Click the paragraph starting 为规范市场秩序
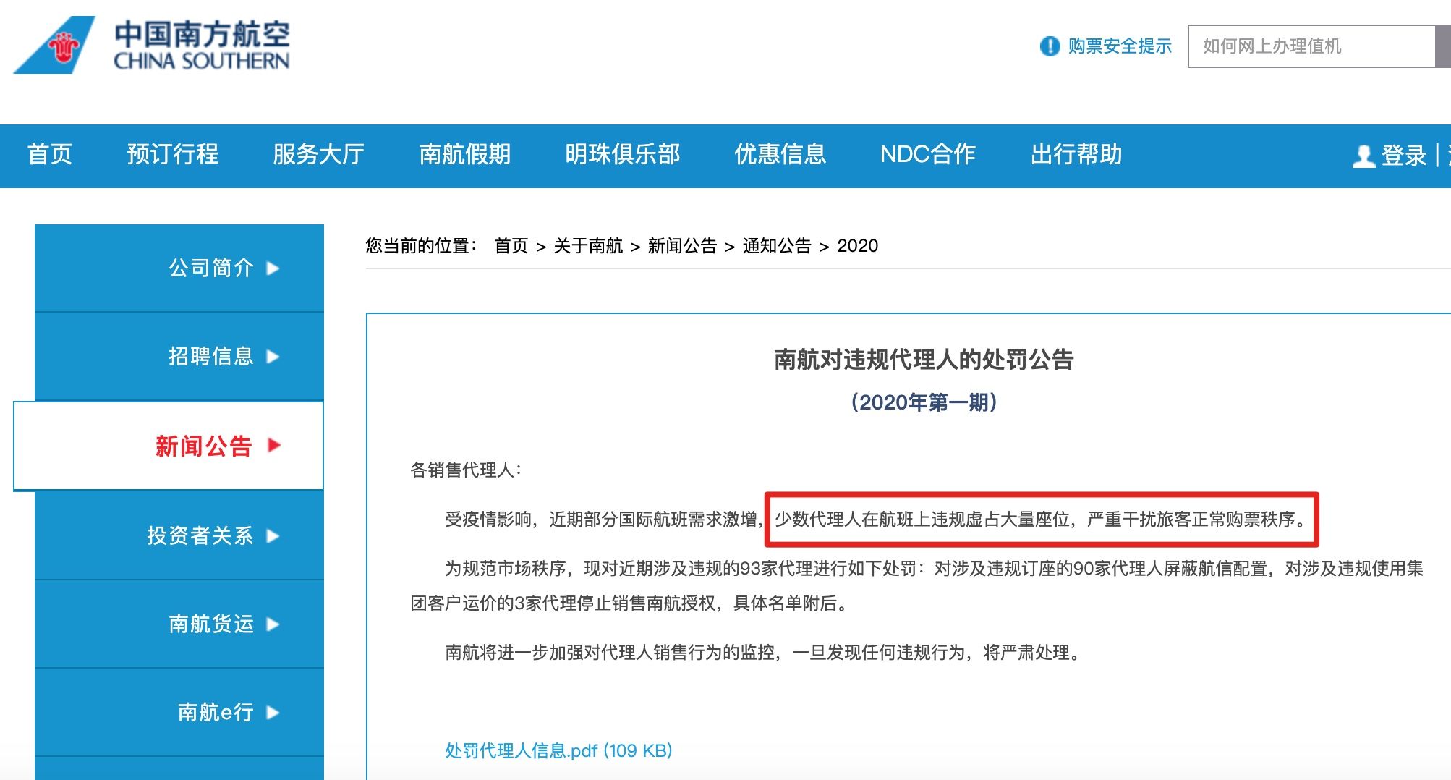 [x=916, y=585]
